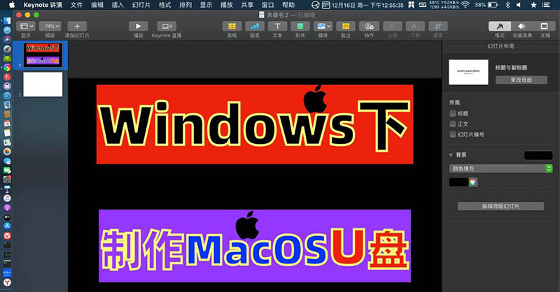The width and height of the screenshot is (560, 292).
Task: Open the 媒体 media dropdown
Action: click(x=323, y=26)
